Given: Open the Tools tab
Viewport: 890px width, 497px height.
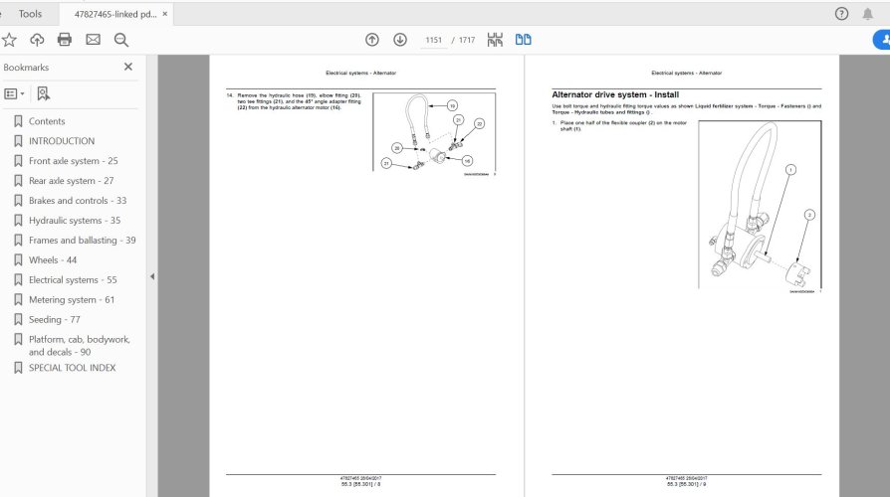Looking at the screenshot, I should click(30, 14).
